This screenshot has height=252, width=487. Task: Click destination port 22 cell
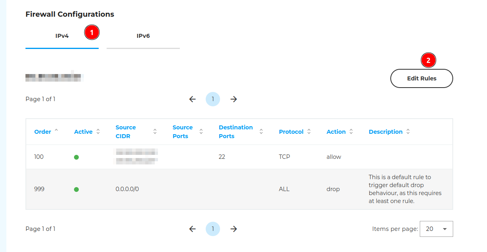click(x=222, y=157)
